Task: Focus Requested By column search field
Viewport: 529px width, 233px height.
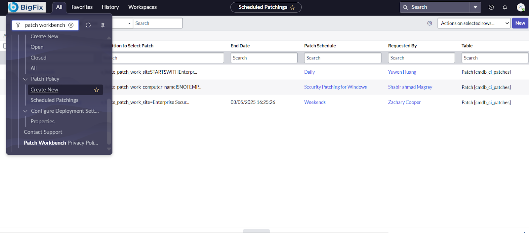Action: click(421, 58)
